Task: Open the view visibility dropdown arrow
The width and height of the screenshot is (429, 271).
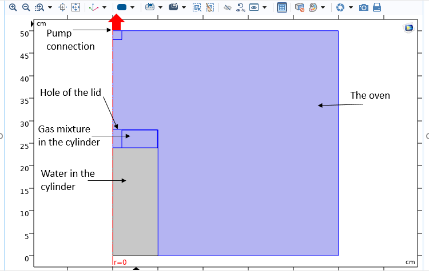Action: pyautogui.click(x=265, y=7)
